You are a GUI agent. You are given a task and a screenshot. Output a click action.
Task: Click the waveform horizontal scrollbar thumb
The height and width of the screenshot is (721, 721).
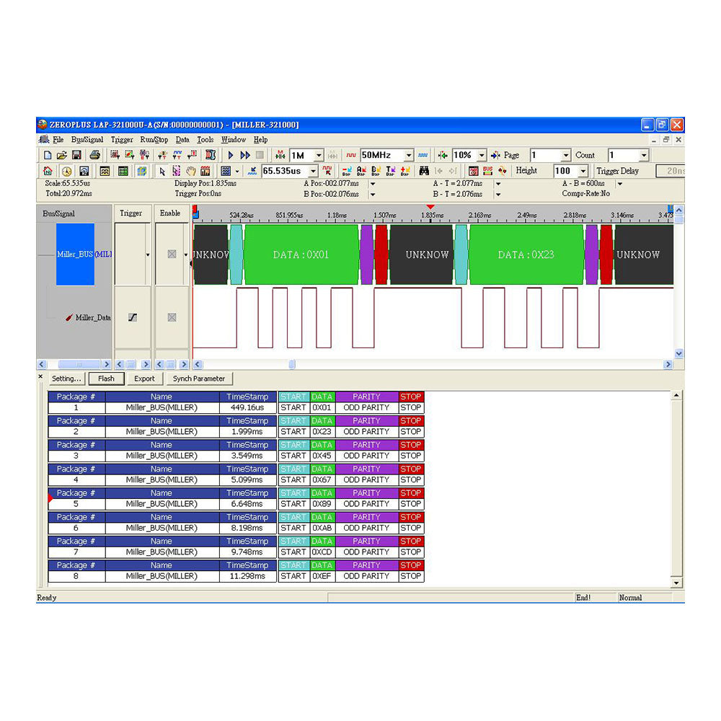(291, 364)
